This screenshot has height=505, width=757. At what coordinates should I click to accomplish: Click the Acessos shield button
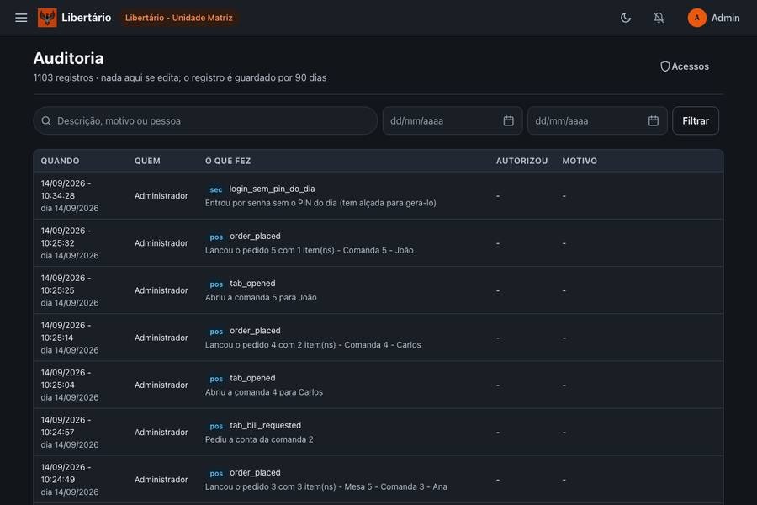(x=685, y=66)
